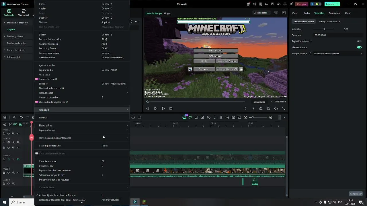Click the mark-in bracket icon in preview
This screenshot has height=206, width=367.
pos(245,109)
